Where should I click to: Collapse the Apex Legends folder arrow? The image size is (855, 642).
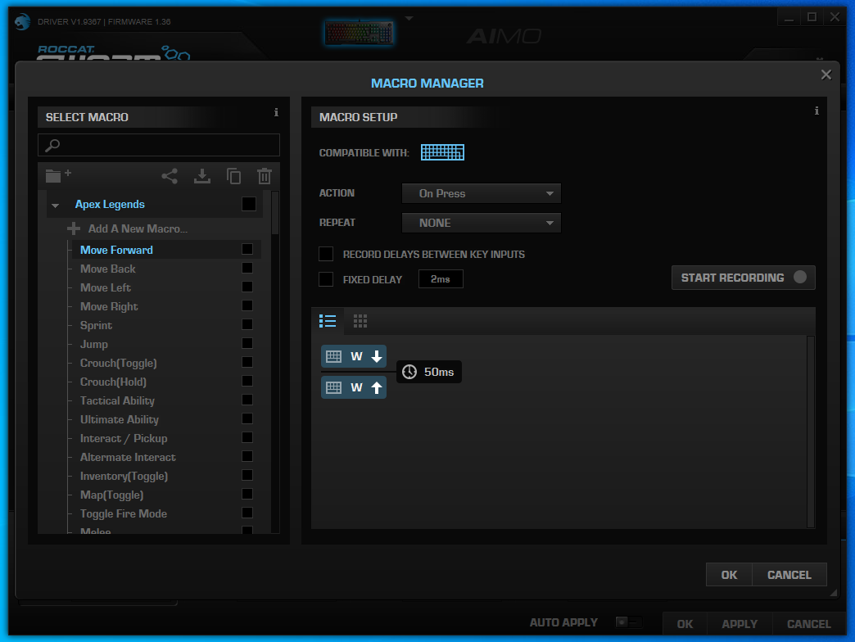(55, 206)
